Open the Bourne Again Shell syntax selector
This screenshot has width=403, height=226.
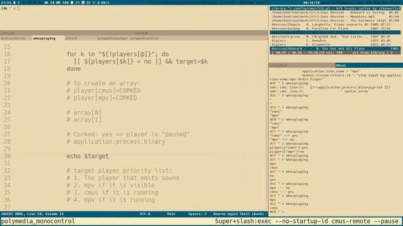coord(239,213)
